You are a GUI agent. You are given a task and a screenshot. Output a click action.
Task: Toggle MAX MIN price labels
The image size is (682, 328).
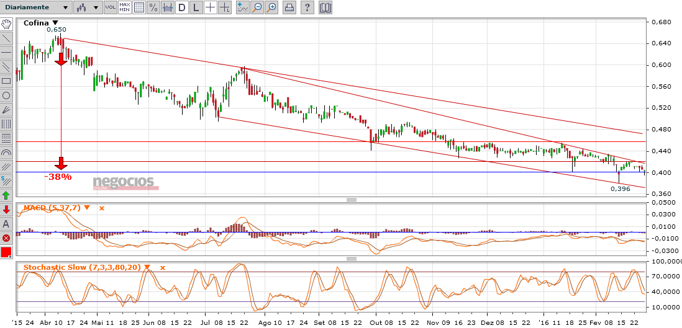coord(124,7)
